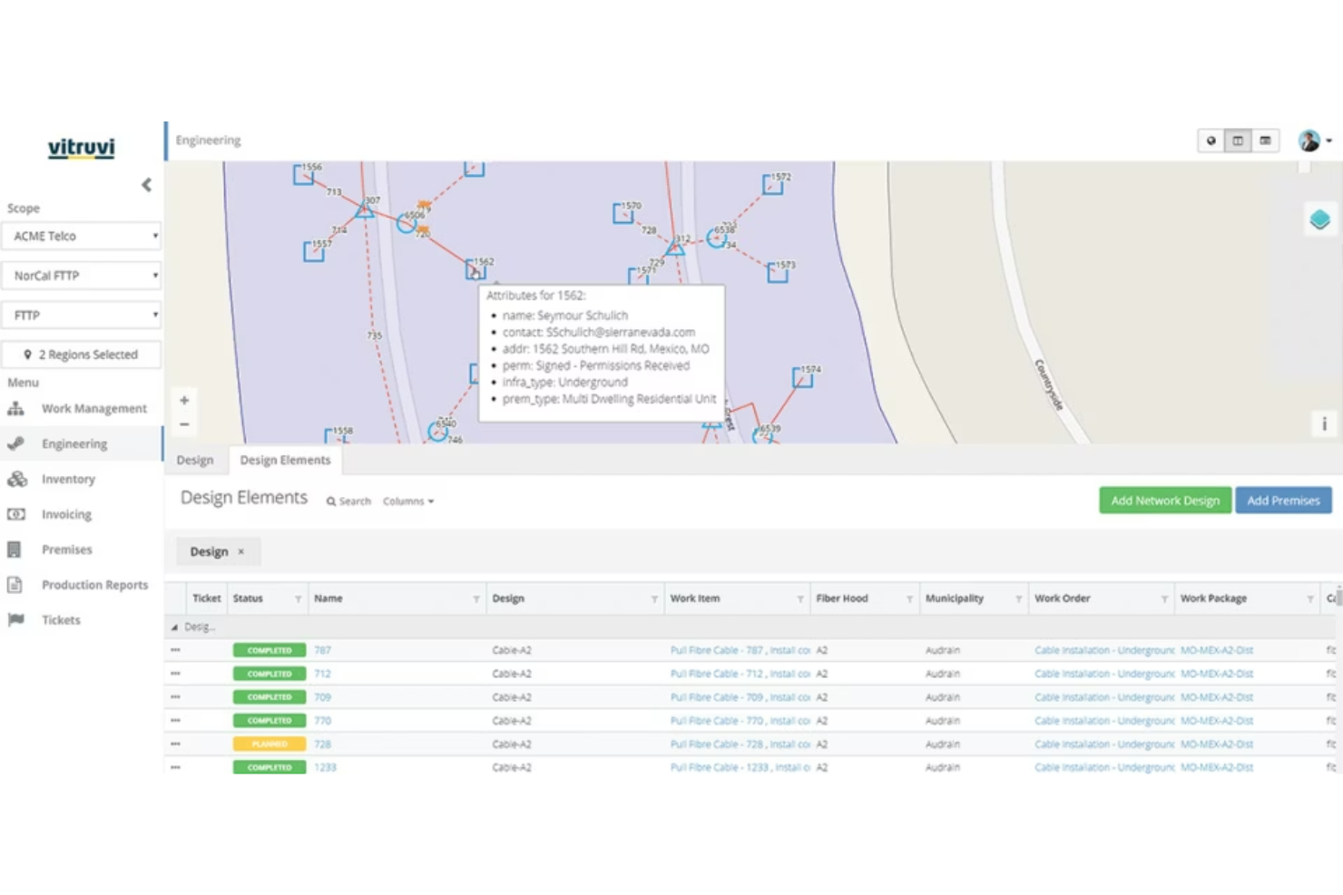
Task: View Production Reports
Action: coord(94,585)
